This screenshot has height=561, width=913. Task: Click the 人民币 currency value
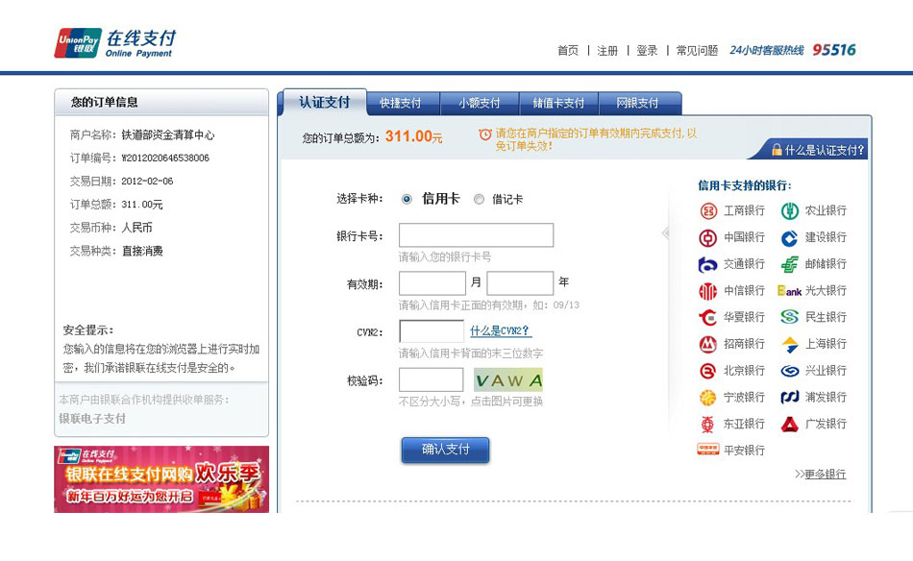[x=136, y=228]
